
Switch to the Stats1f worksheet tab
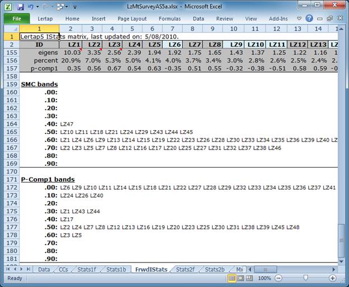click(x=88, y=269)
